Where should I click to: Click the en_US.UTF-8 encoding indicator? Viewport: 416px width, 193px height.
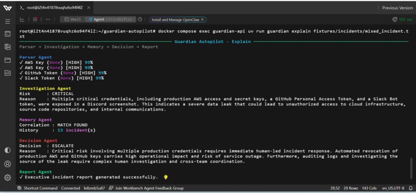(393, 188)
